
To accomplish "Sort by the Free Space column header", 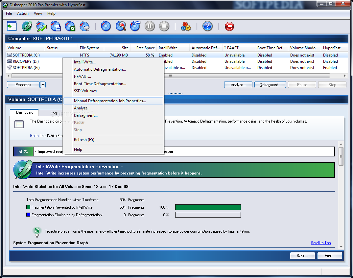I will 144,48.
